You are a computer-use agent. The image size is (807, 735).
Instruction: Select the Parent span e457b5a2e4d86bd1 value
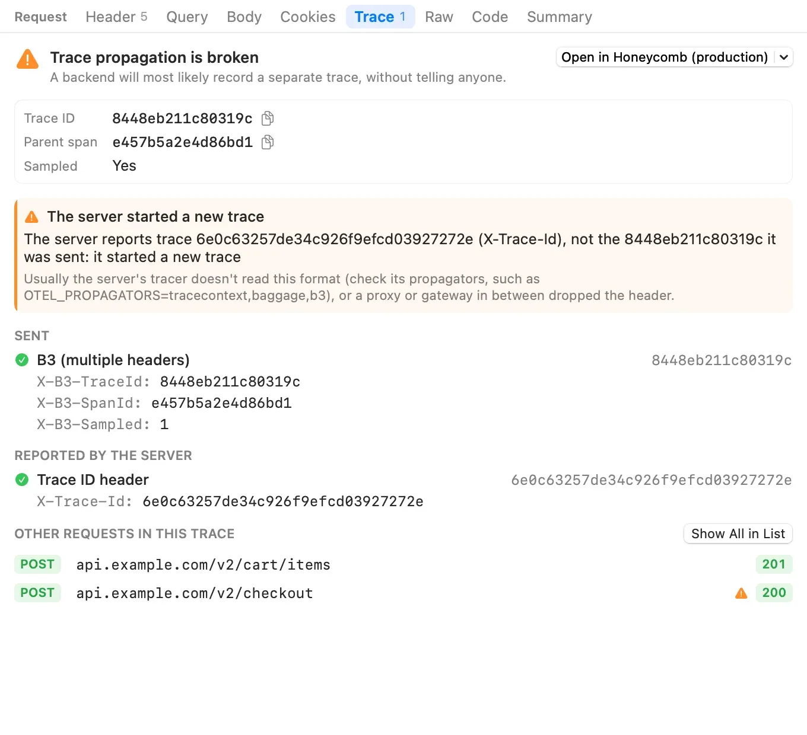coord(182,142)
